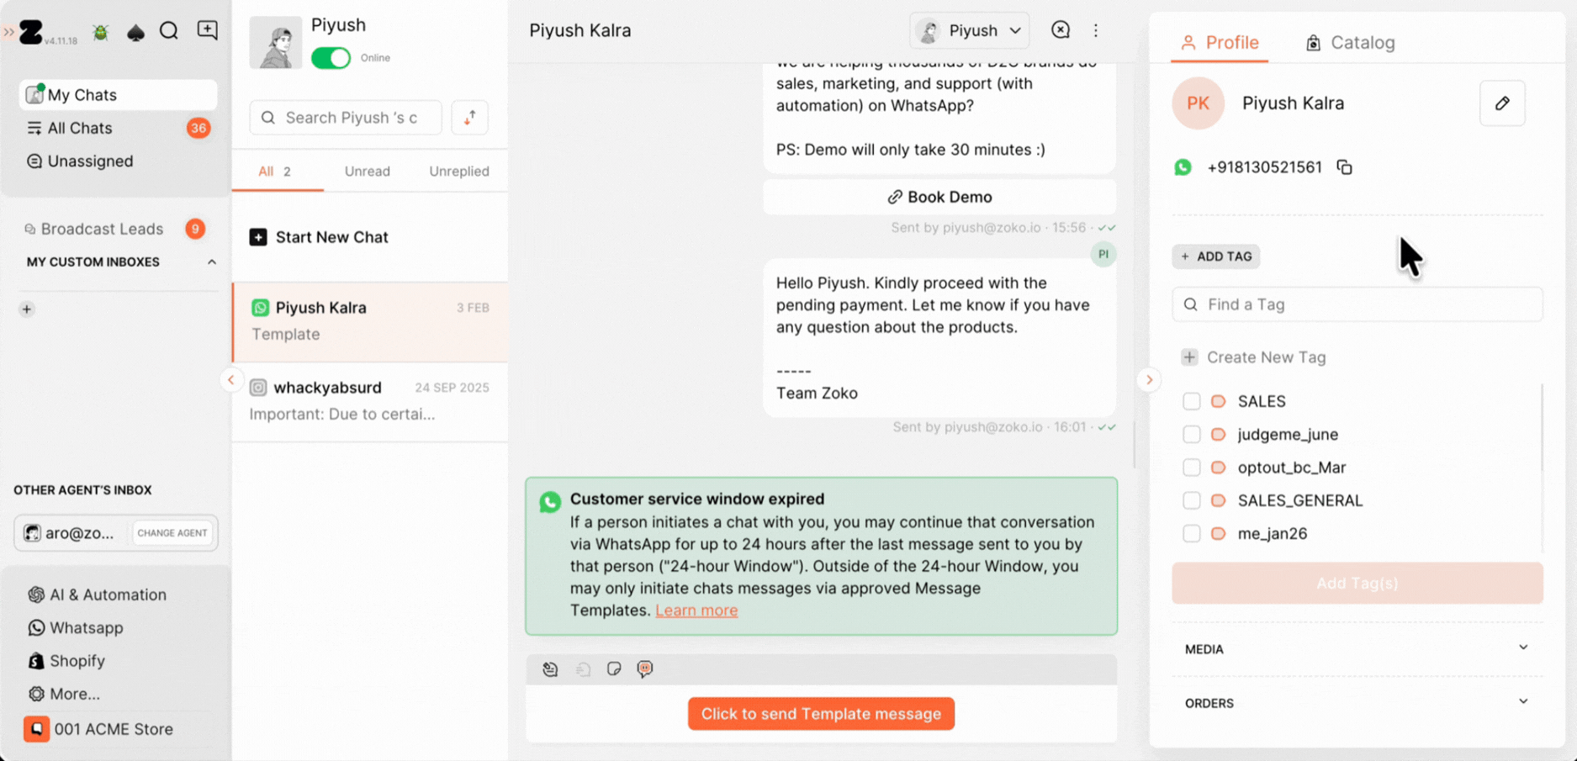Click the Zoko logo icon
1577x761 pixels.
pos(31,32)
